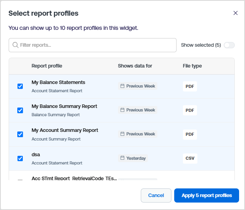Screen dimensions: 245x210
Task: Toggle the Show selected switch
Action: click(229, 45)
